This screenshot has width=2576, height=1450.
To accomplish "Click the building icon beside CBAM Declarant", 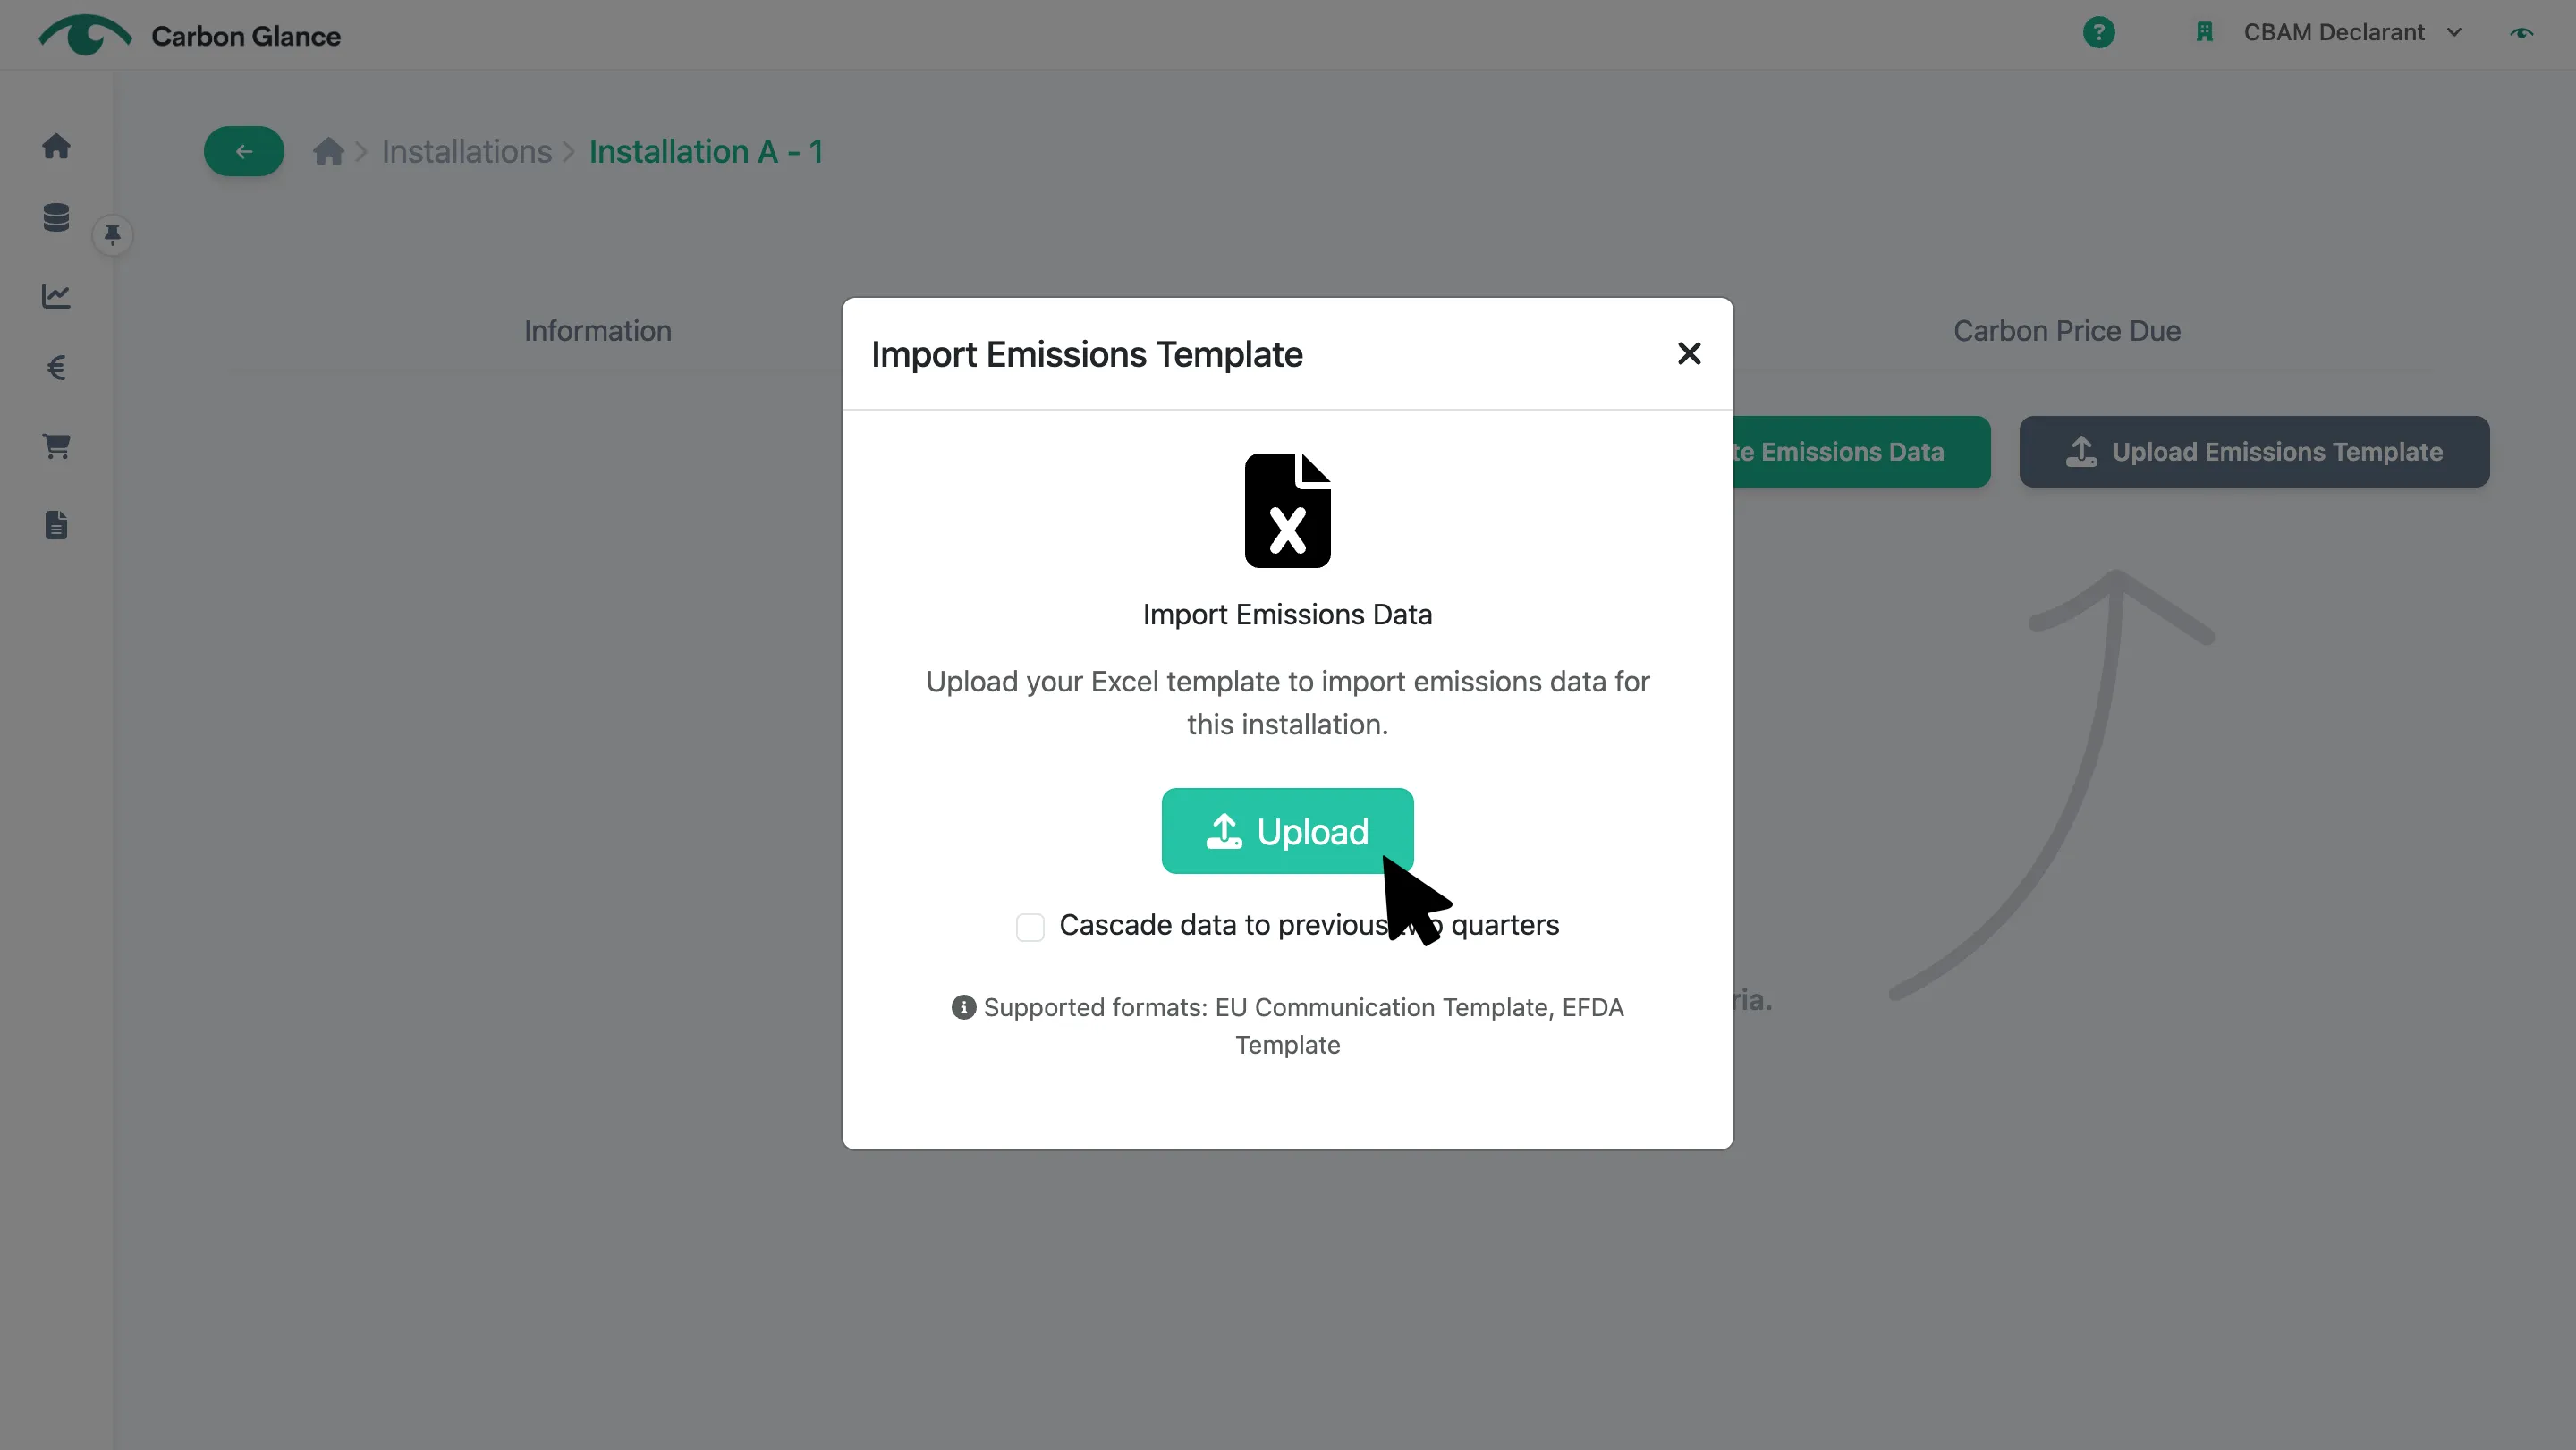I will pos(2204,32).
